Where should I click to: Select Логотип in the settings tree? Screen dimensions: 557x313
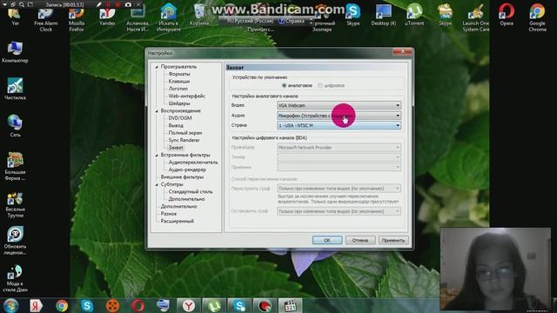178,89
